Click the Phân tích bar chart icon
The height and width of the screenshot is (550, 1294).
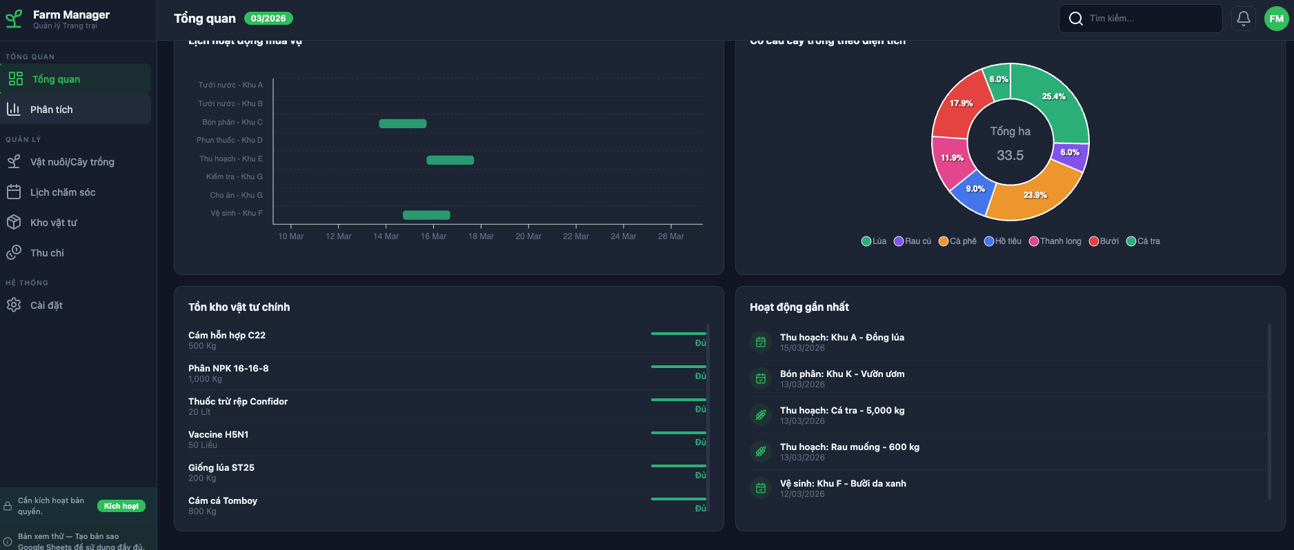click(x=14, y=110)
